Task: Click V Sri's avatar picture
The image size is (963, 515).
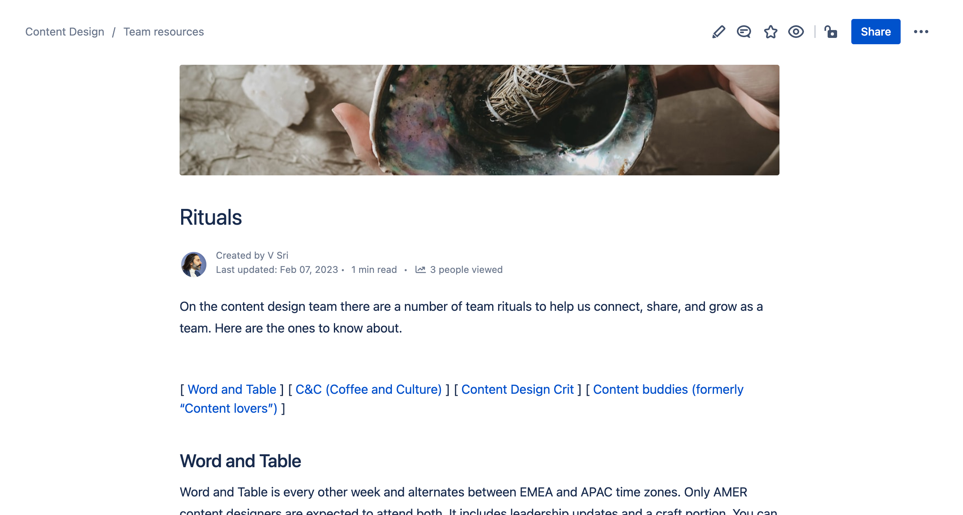Action: 193,264
